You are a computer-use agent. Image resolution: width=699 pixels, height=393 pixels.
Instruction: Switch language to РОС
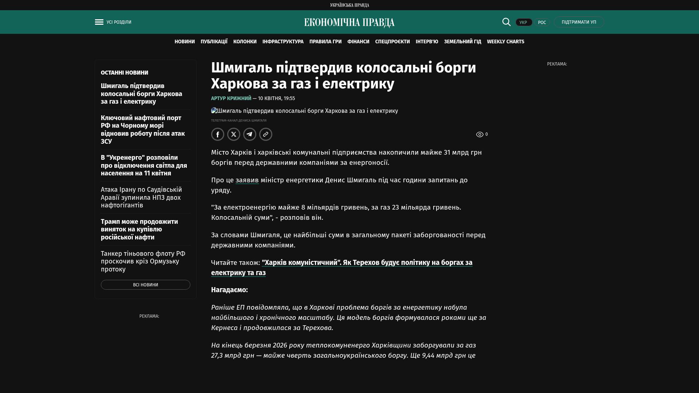tap(542, 23)
